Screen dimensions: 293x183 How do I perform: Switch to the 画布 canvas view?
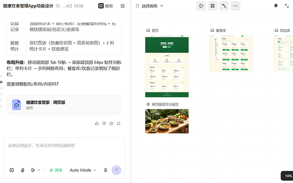click(106, 6)
